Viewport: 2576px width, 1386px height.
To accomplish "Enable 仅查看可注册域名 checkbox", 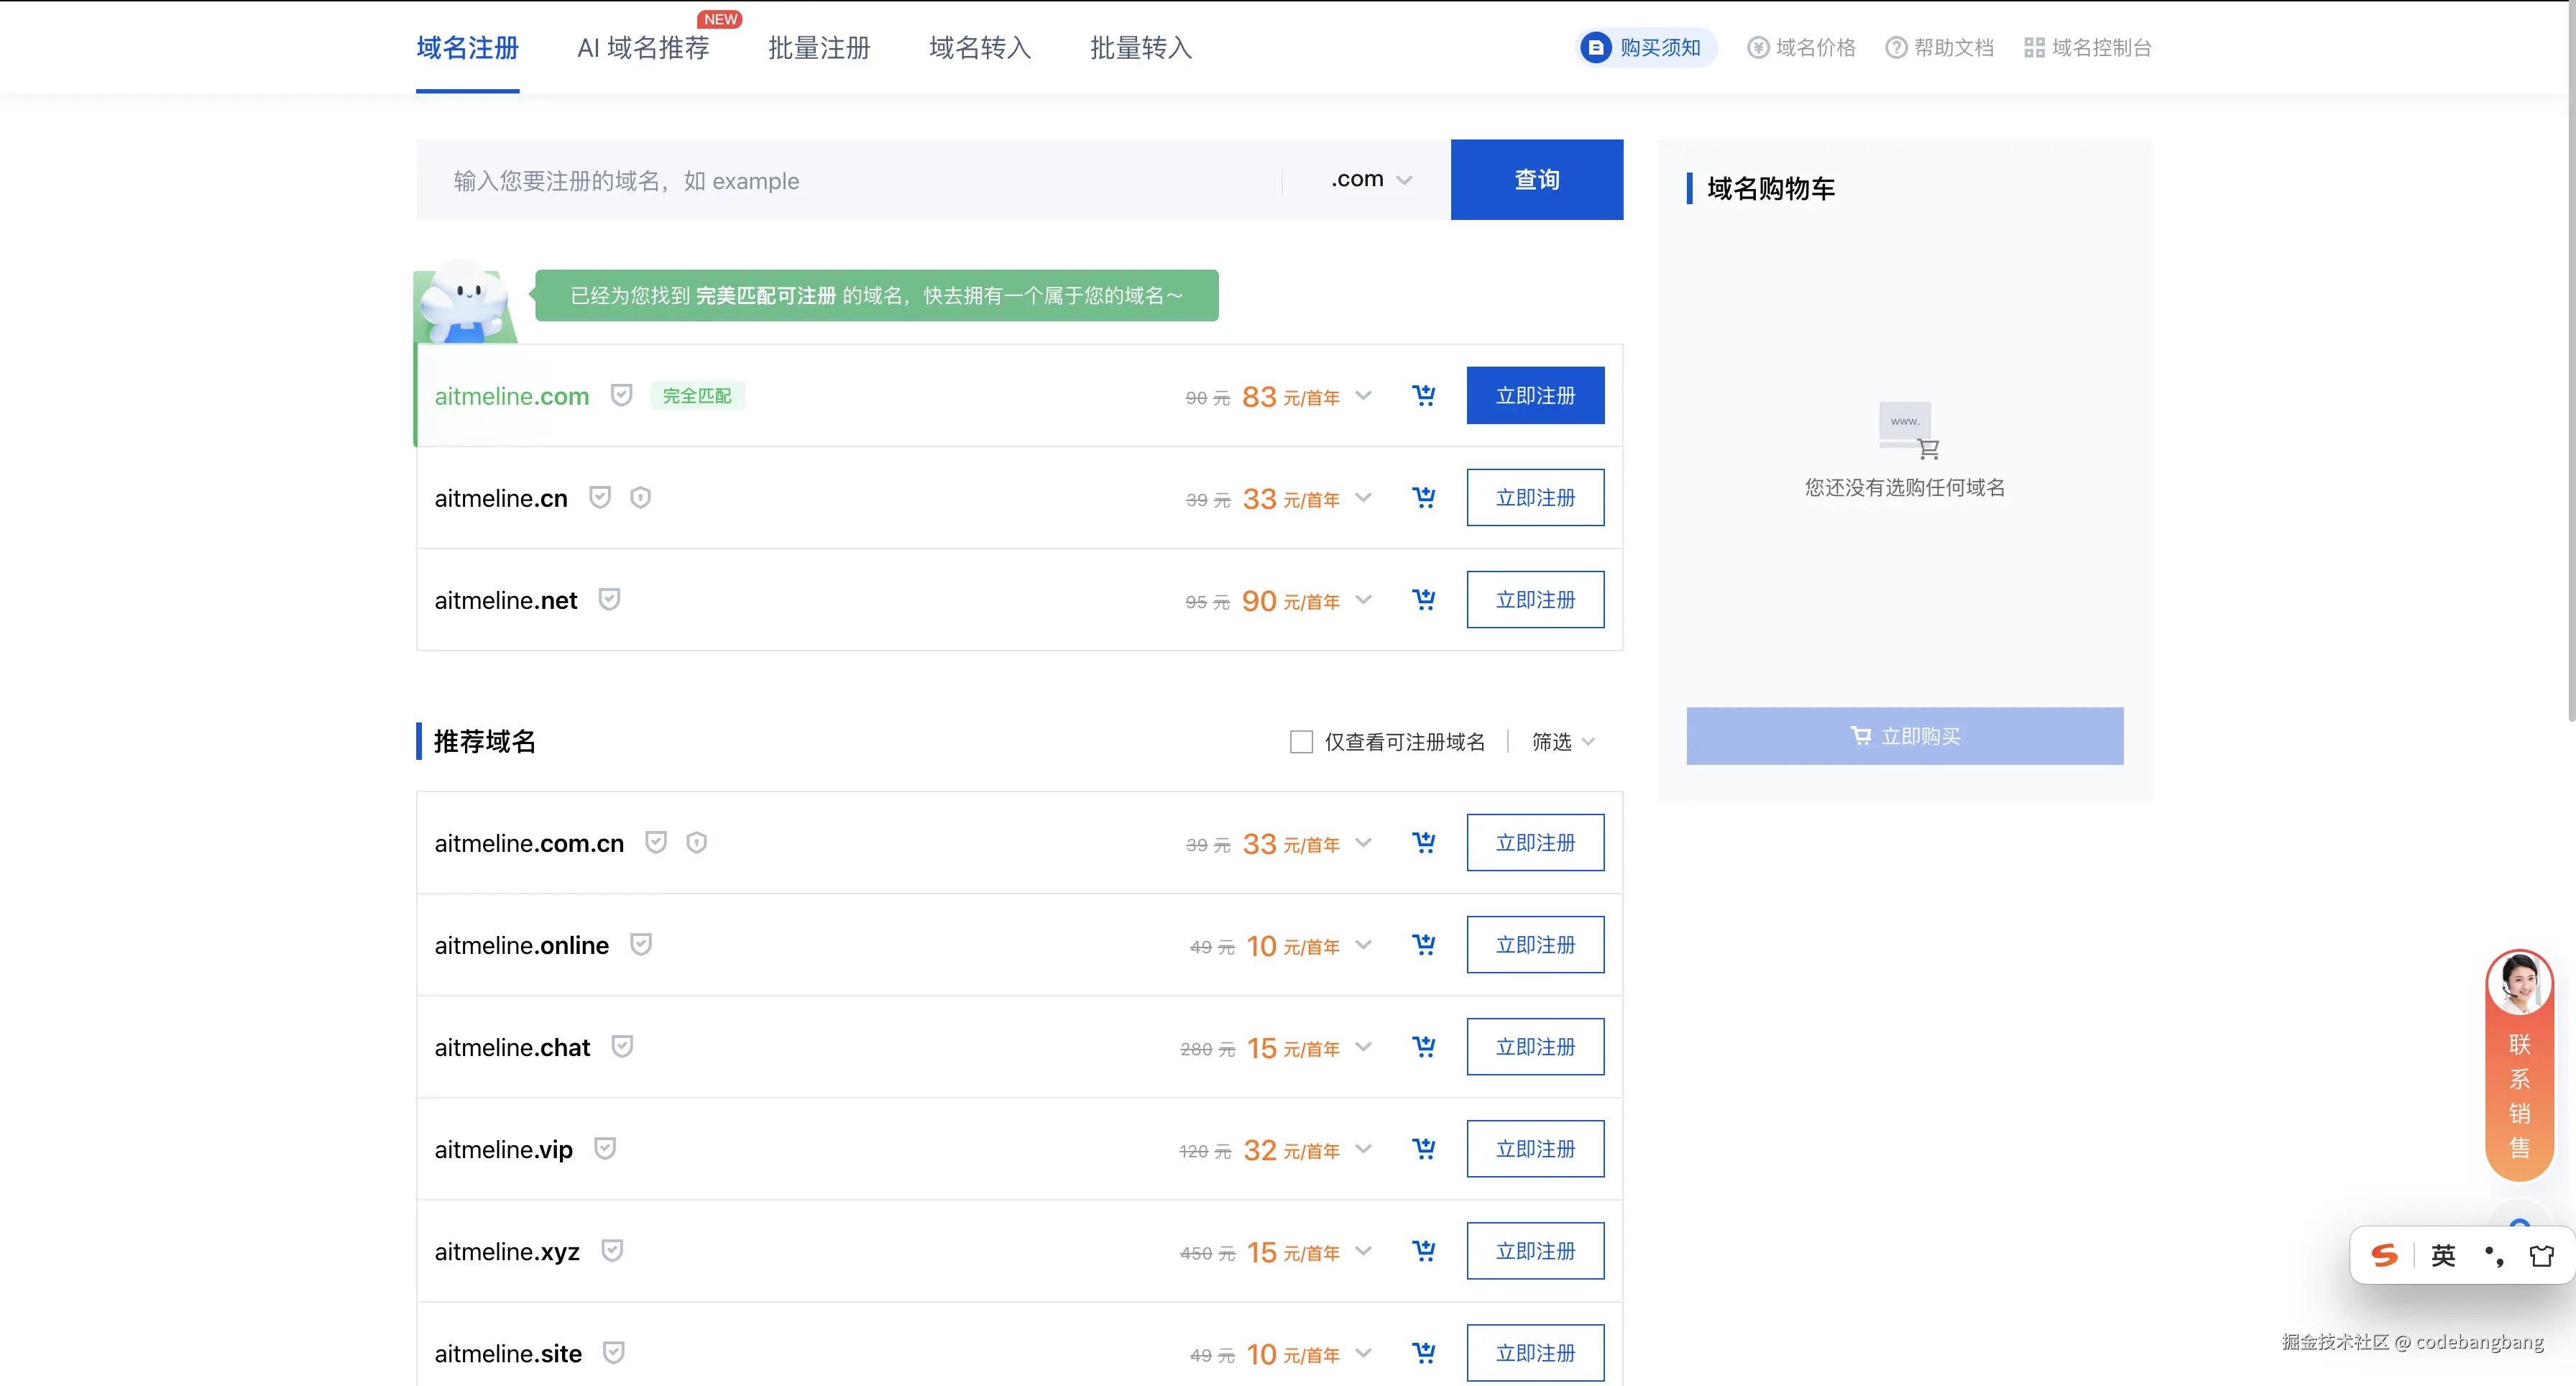I will (x=1301, y=742).
